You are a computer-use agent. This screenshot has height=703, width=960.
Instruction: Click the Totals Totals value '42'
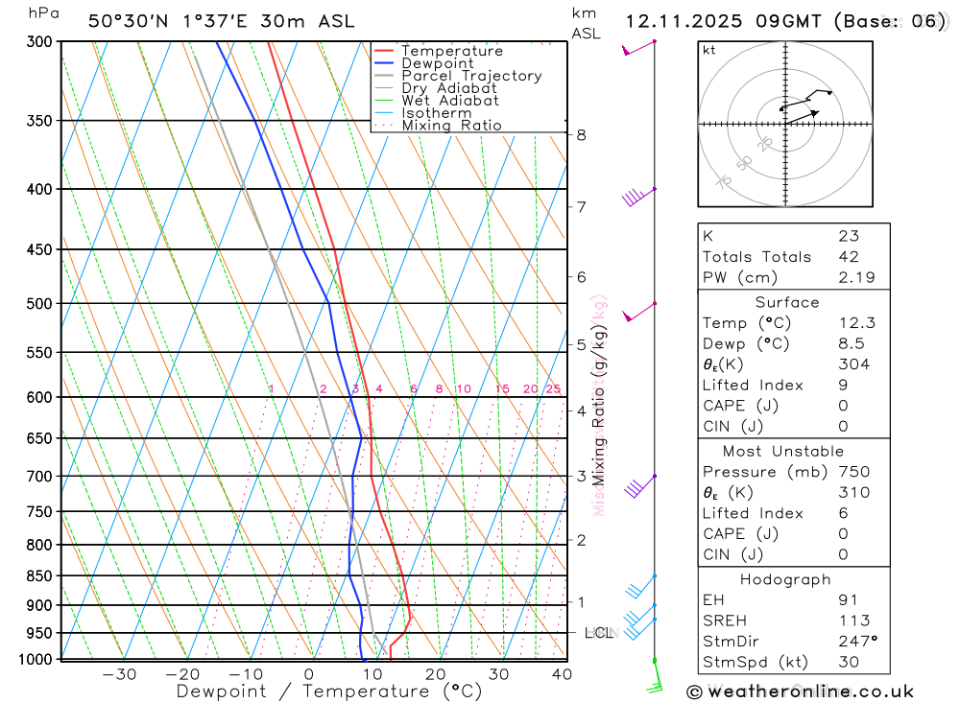tap(849, 257)
